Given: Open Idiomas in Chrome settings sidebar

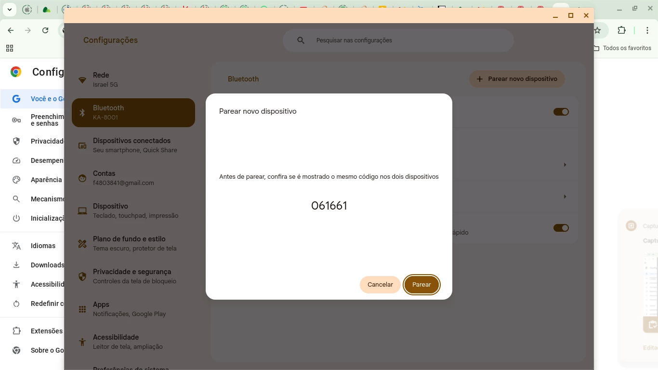Looking at the screenshot, I should pyautogui.click(x=32, y=246).
